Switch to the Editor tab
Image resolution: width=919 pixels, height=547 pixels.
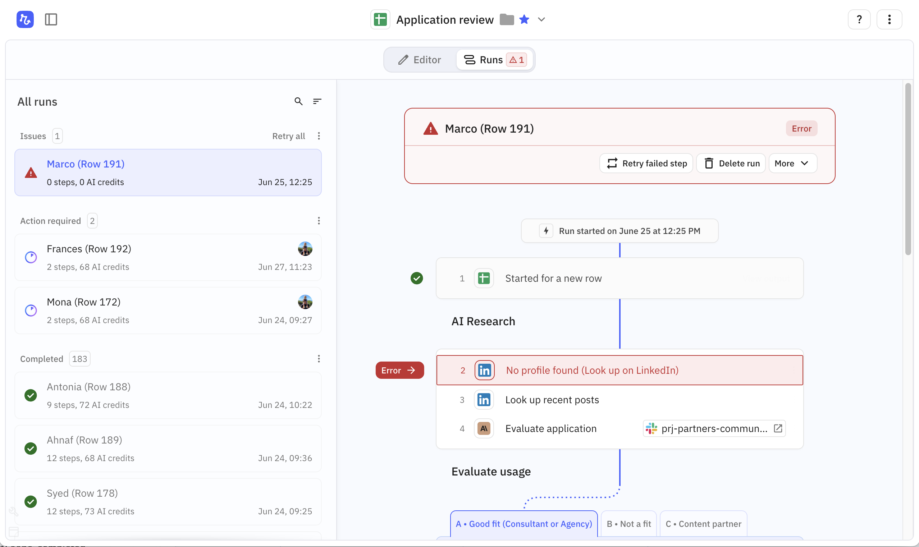point(420,60)
